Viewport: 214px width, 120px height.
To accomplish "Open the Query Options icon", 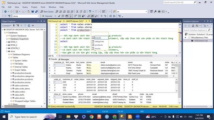I will coord(67,16).
